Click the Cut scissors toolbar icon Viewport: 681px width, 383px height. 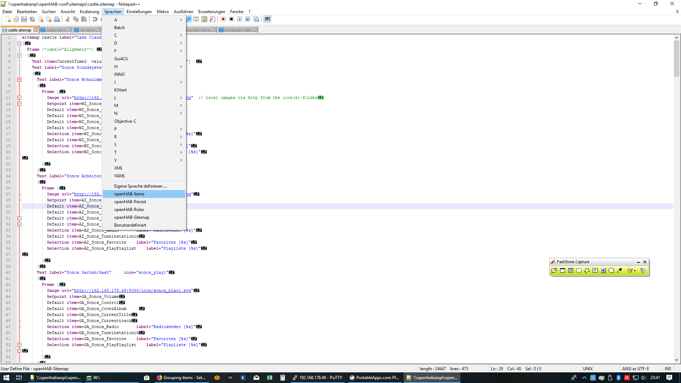pos(67,20)
